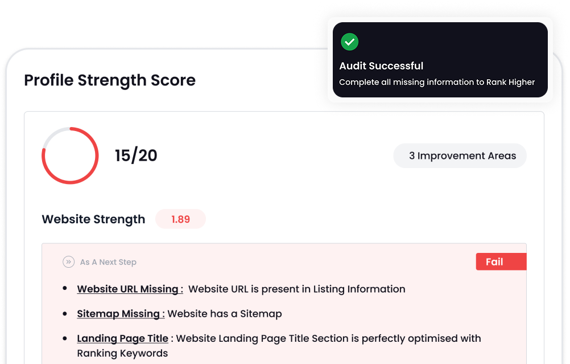The image size is (570, 364).
Task: Select the 1.89 Website Strength badge
Action: [x=180, y=219]
